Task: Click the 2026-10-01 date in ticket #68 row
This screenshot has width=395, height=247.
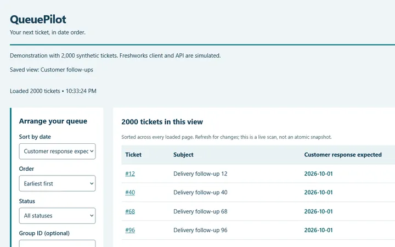Action: [318, 211]
